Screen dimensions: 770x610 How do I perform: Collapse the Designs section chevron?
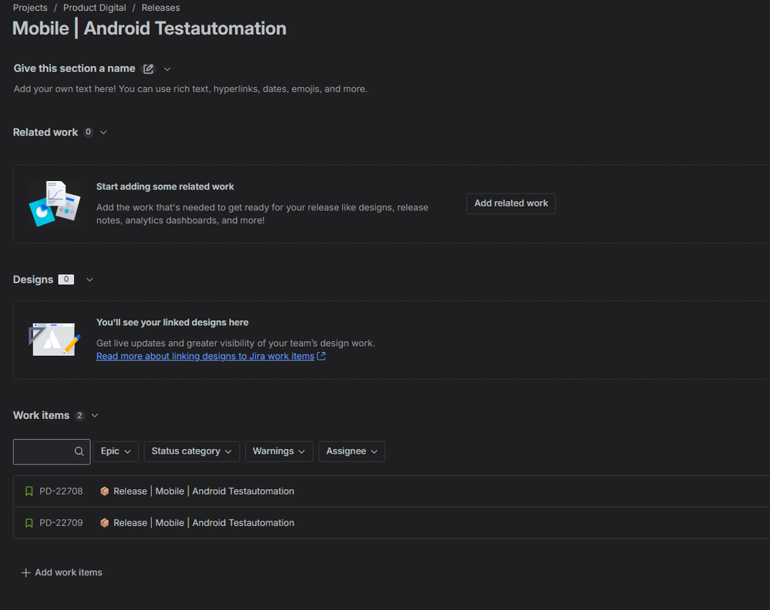[x=89, y=280]
